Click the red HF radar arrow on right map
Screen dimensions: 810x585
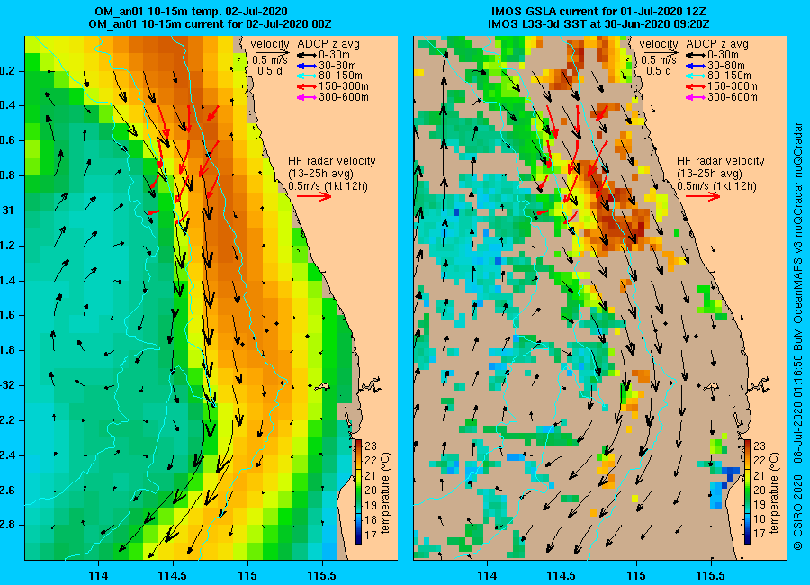703,196
